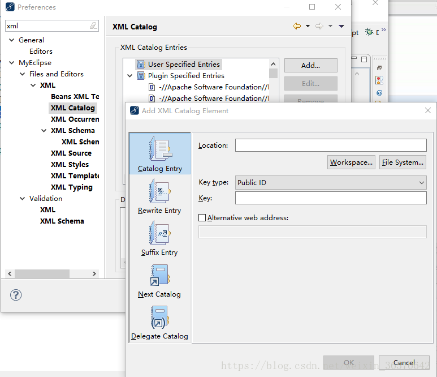This screenshot has width=437, height=377.
Task: Click the @ icon in background side panel
Action: tap(379, 93)
